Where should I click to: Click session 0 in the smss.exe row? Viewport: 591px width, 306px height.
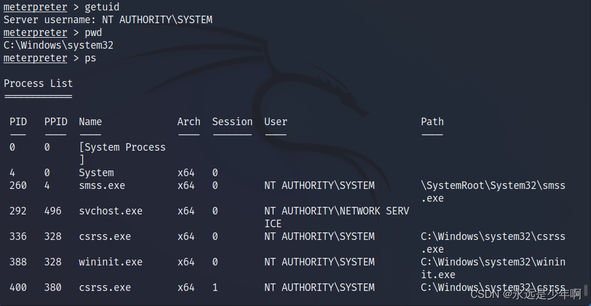point(215,186)
